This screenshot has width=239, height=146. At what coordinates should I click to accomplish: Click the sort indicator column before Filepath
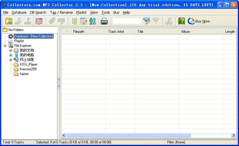67,31
